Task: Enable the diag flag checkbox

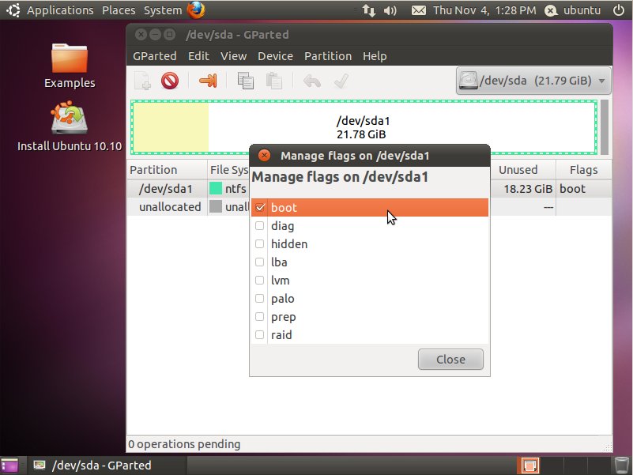Action: point(259,226)
